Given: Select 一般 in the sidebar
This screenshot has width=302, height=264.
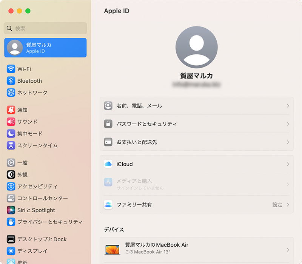Looking at the screenshot, I should click(x=22, y=163).
